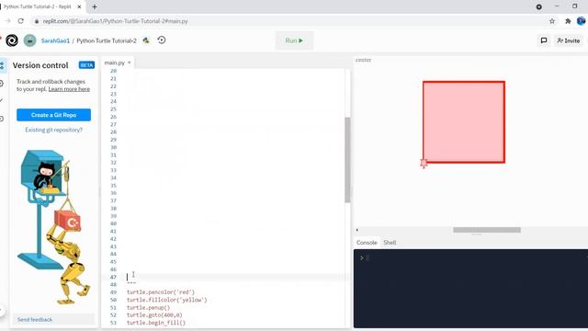Open the Existing git repository link
Image resolution: width=588 pixels, height=331 pixels.
click(x=53, y=130)
